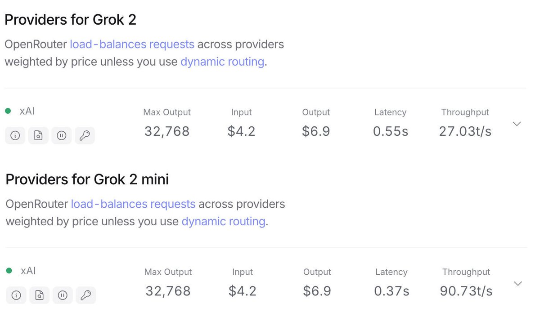The image size is (540, 326).
Task: Click the $4.2 input price for Grok 2 mini
Action: pos(243,291)
